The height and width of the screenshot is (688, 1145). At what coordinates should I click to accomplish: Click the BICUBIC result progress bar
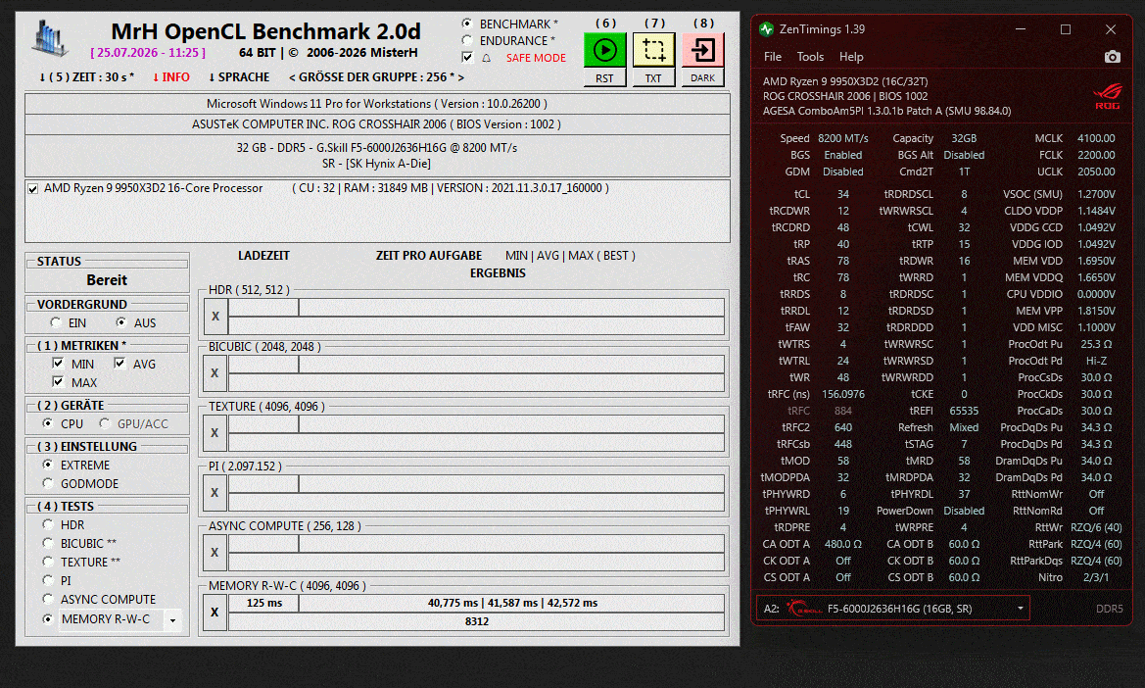click(x=476, y=382)
